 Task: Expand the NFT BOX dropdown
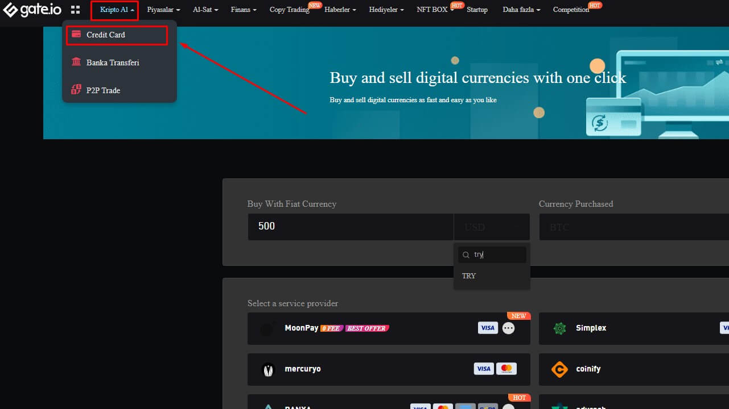pos(435,10)
